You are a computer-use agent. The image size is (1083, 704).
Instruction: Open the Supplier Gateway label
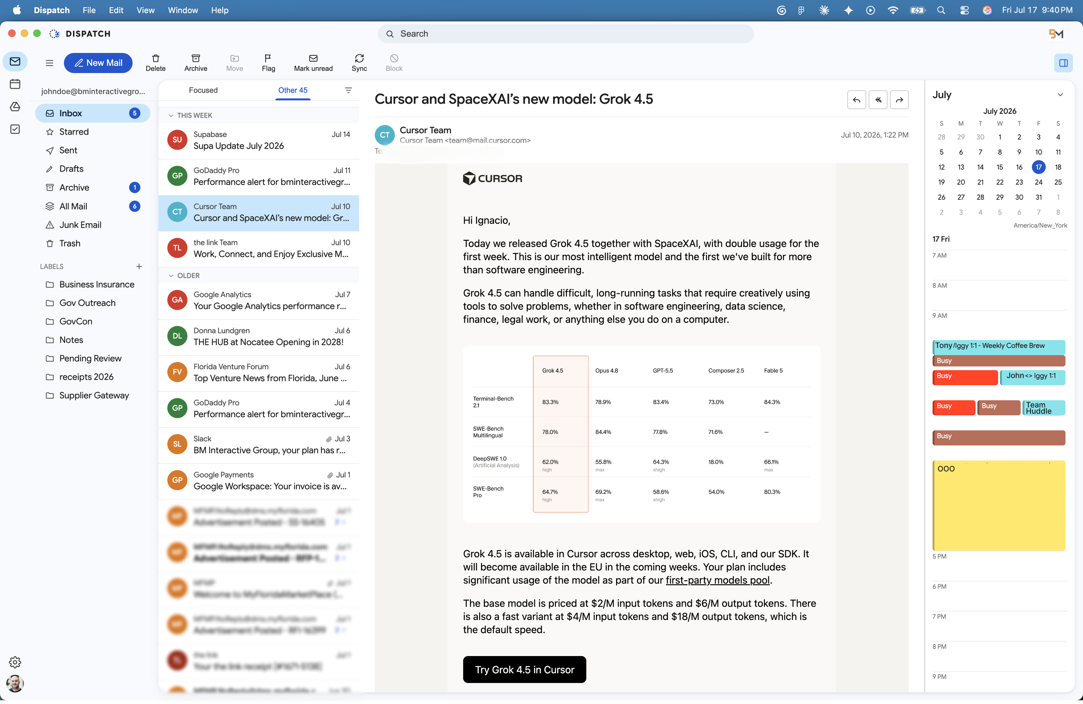click(93, 396)
